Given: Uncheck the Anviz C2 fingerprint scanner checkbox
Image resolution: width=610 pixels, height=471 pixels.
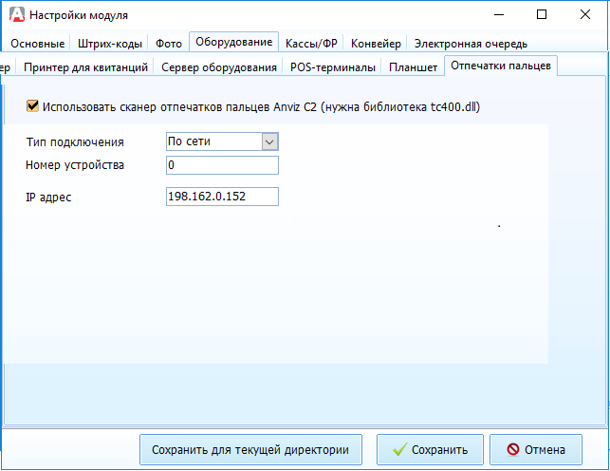Looking at the screenshot, I should (32, 105).
